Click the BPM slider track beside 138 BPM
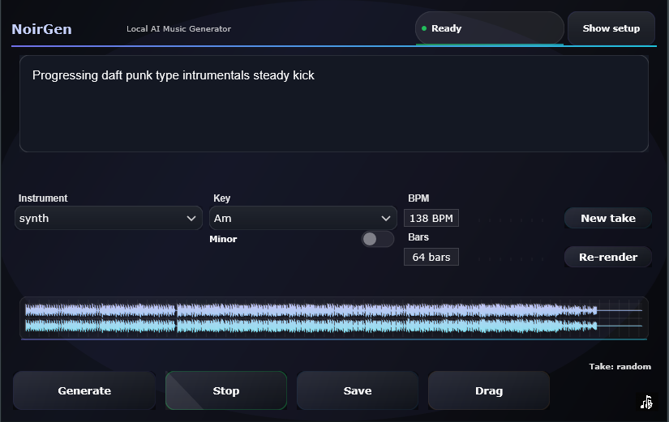The height and width of the screenshot is (422, 669). (511, 220)
